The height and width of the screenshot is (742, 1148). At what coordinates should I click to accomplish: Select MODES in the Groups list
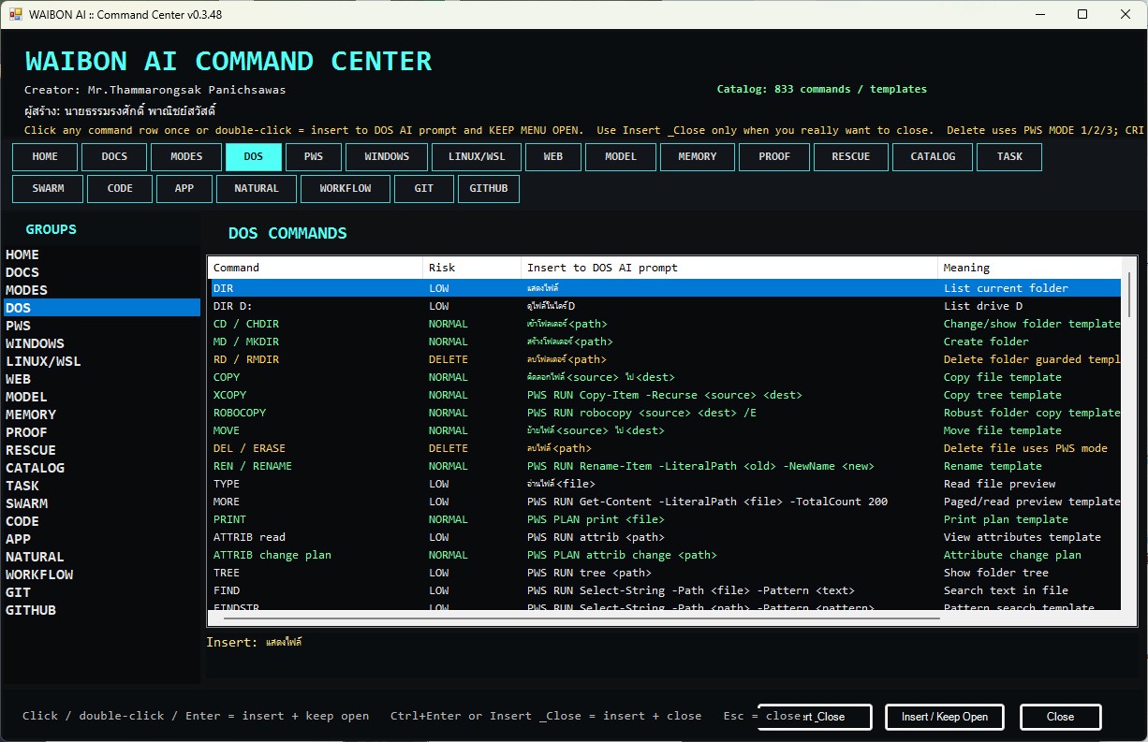[101, 290]
